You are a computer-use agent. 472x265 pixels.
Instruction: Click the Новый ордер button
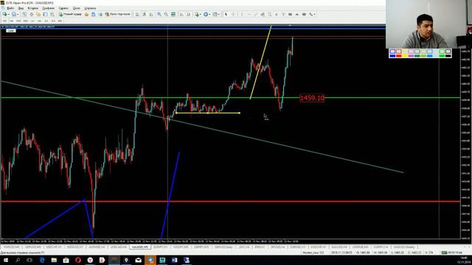[70, 14]
